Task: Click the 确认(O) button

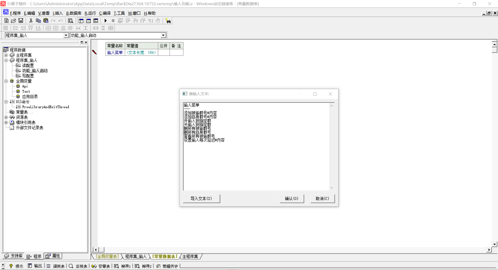Action: coord(292,199)
